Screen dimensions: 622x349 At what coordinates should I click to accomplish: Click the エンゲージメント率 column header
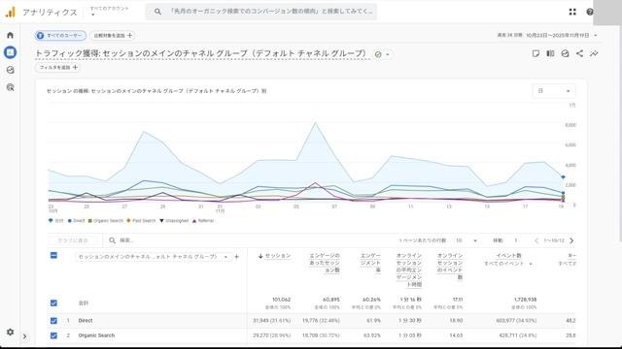tap(370, 263)
